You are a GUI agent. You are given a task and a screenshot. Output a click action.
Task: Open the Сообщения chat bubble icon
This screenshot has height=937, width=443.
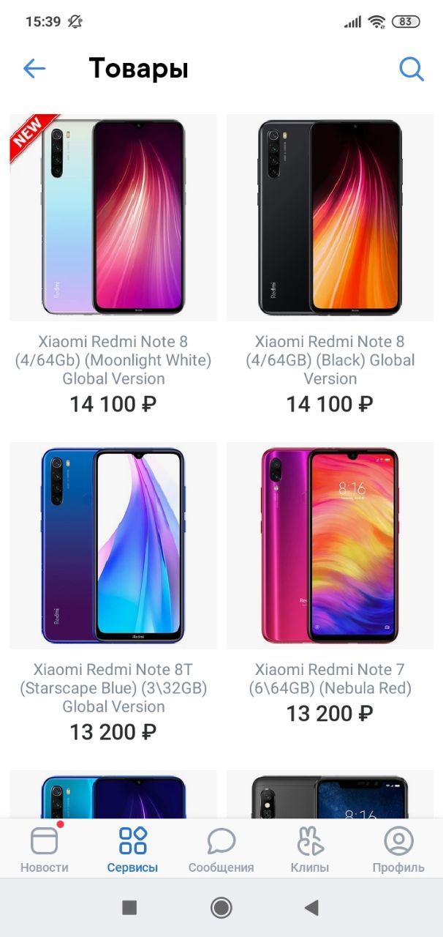[x=221, y=840]
